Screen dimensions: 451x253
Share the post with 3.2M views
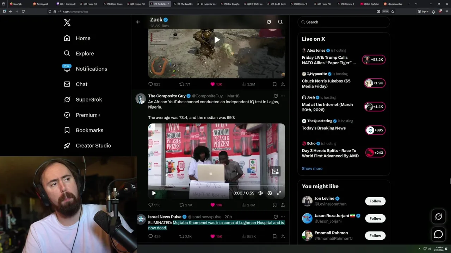click(283, 84)
